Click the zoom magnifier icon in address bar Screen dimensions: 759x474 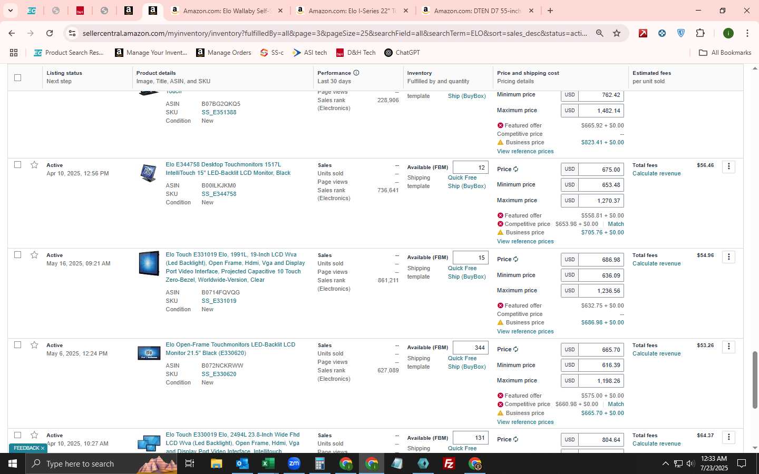coord(599,33)
